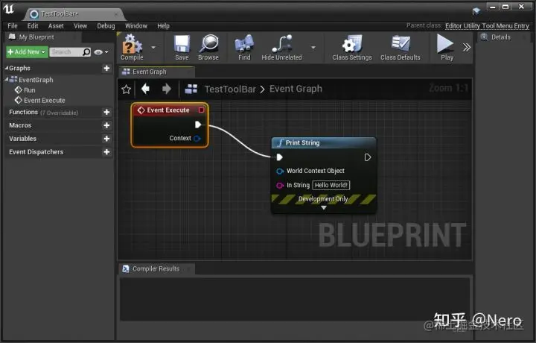The width and height of the screenshot is (536, 343).
Task: Open the Help menu
Action: tap(163, 25)
